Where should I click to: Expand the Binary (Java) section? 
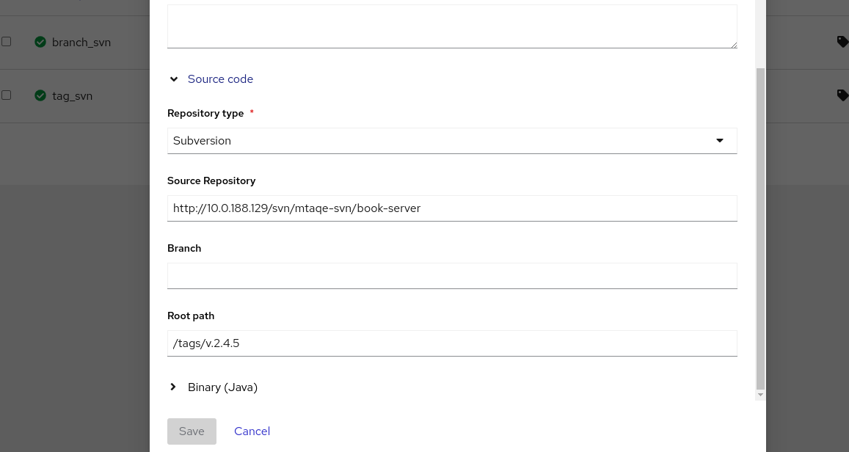[x=174, y=387]
